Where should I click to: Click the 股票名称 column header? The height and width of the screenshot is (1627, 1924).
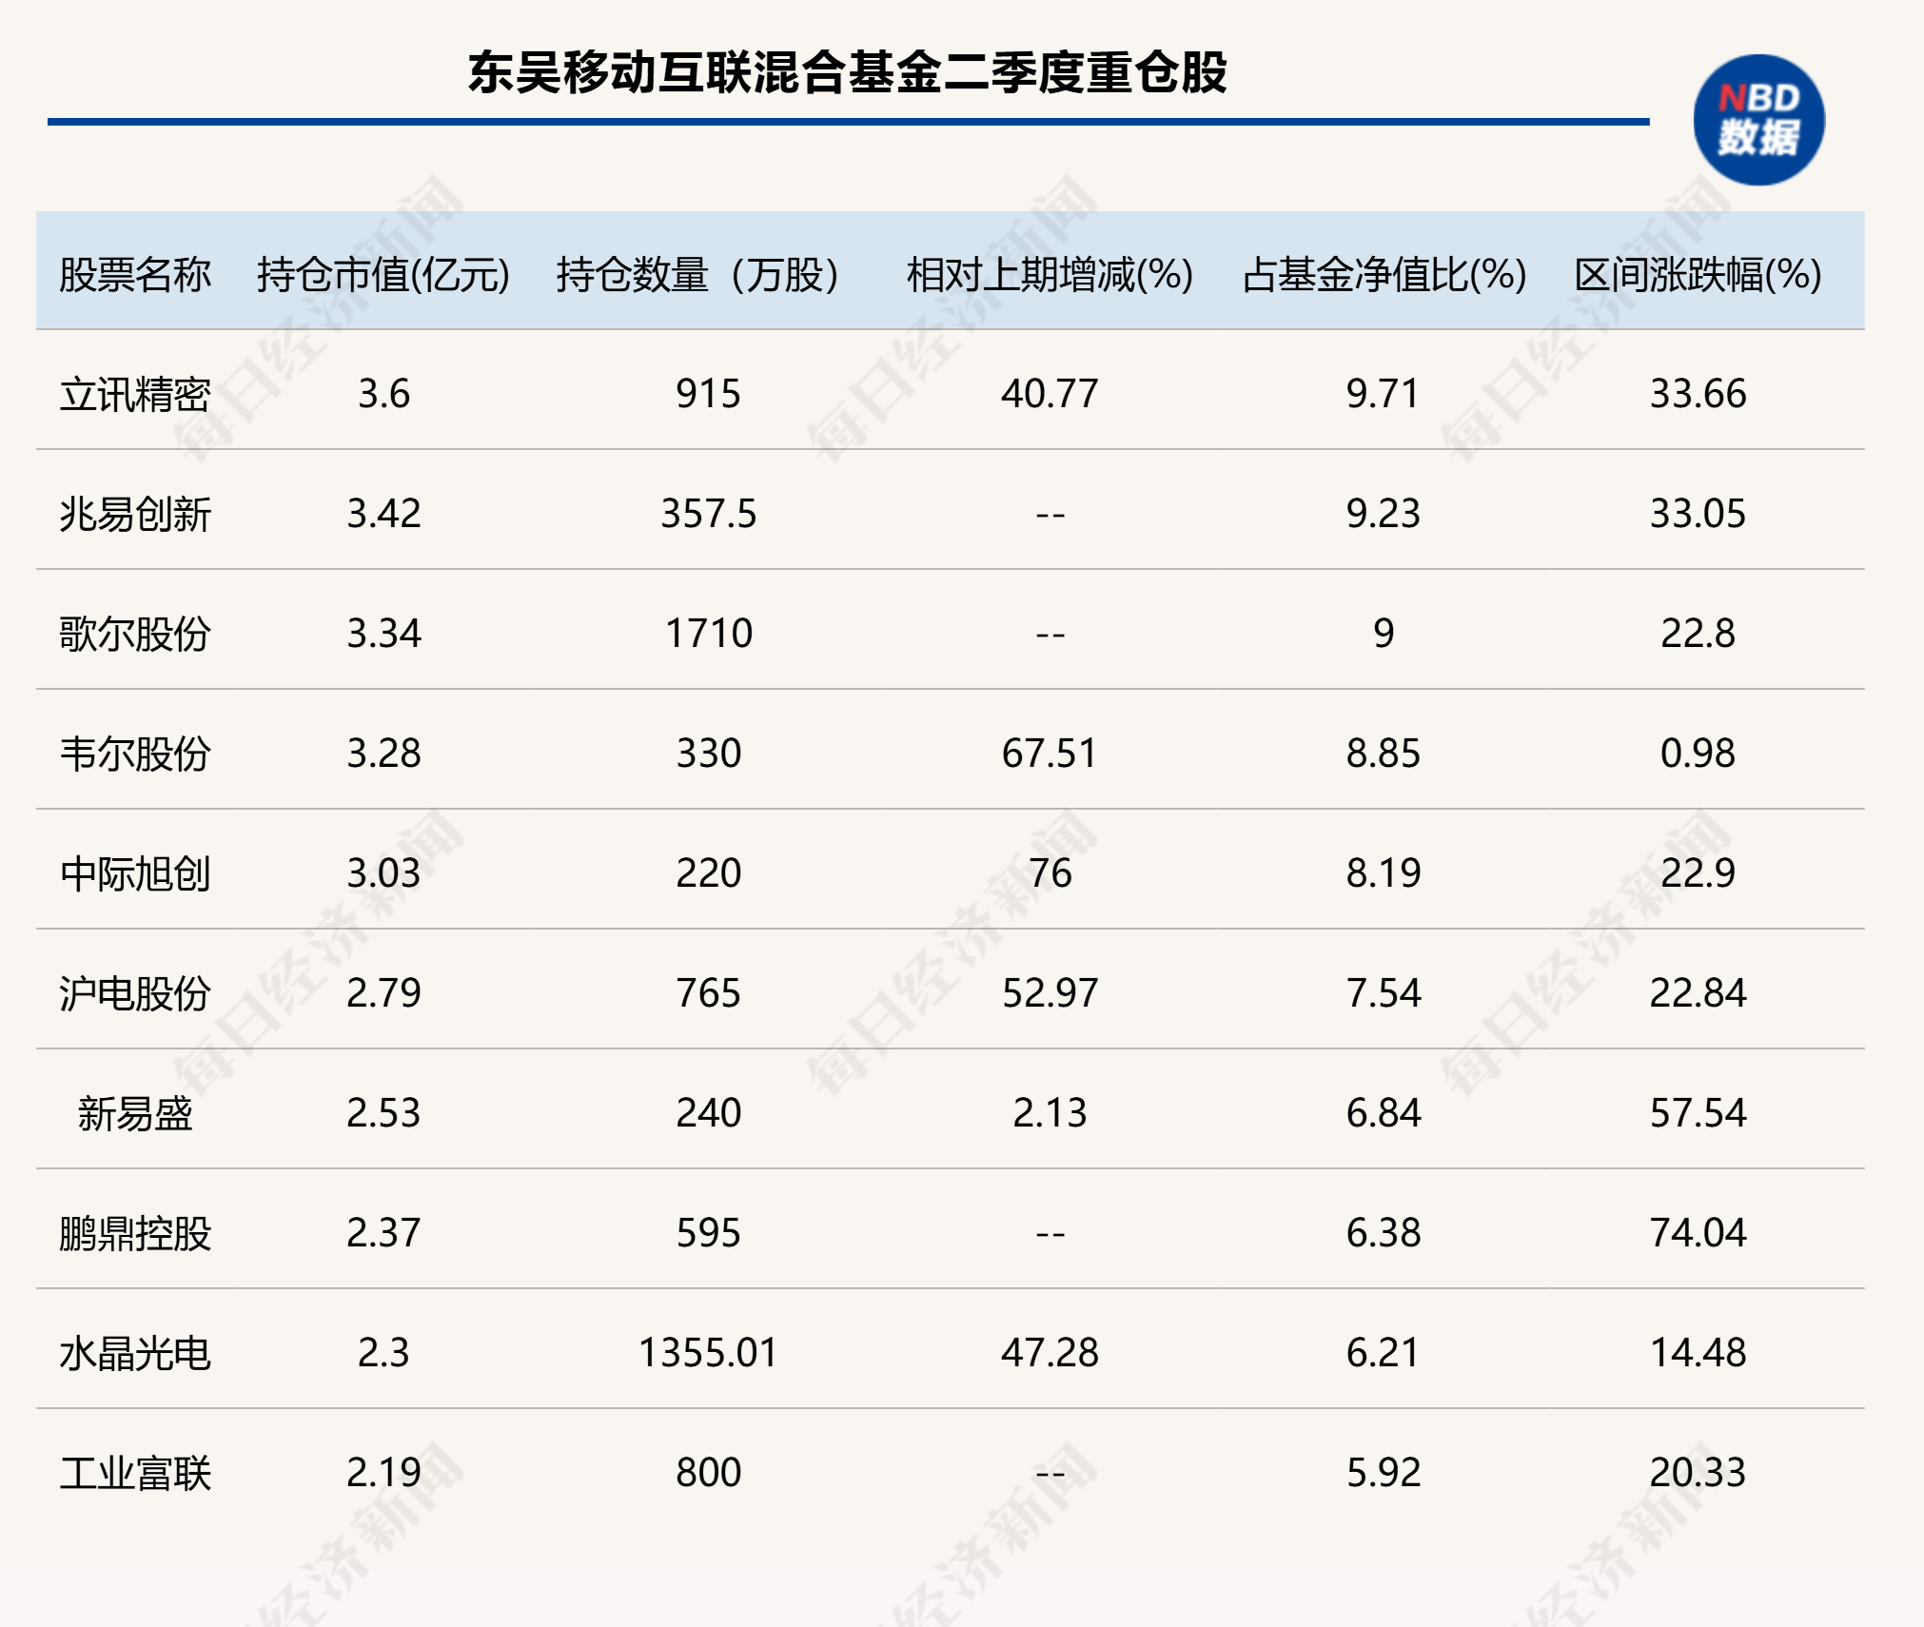(134, 275)
